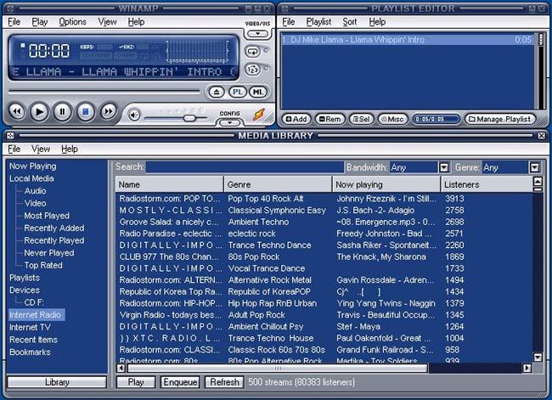552x400 pixels.
Task: Open the Bandwidth dropdown
Action: pyautogui.click(x=444, y=167)
